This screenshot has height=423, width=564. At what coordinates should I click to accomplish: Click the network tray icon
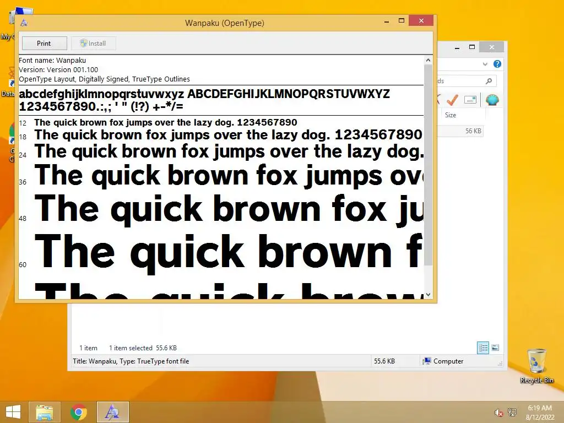click(512, 413)
